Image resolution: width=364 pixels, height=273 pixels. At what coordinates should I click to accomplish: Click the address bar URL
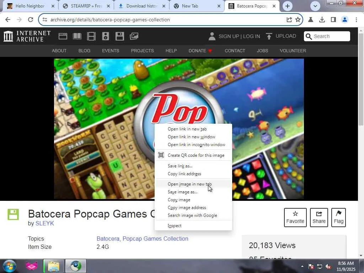110,20
